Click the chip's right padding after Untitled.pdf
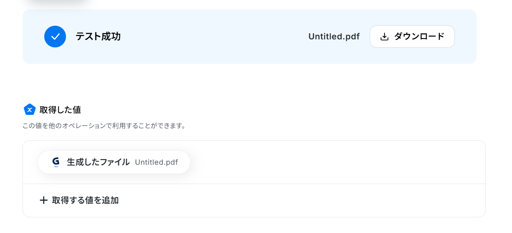Image resolution: width=512 pixels, height=233 pixels. click(x=184, y=162)
